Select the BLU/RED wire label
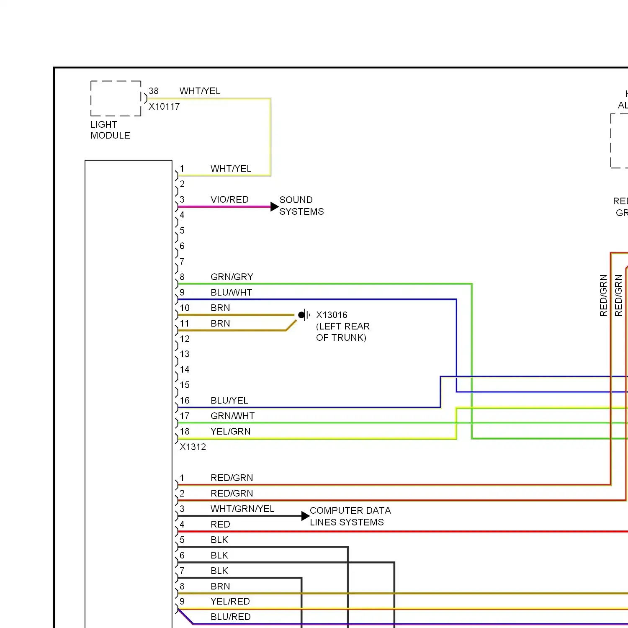628x628 pixels. (231, 617)
